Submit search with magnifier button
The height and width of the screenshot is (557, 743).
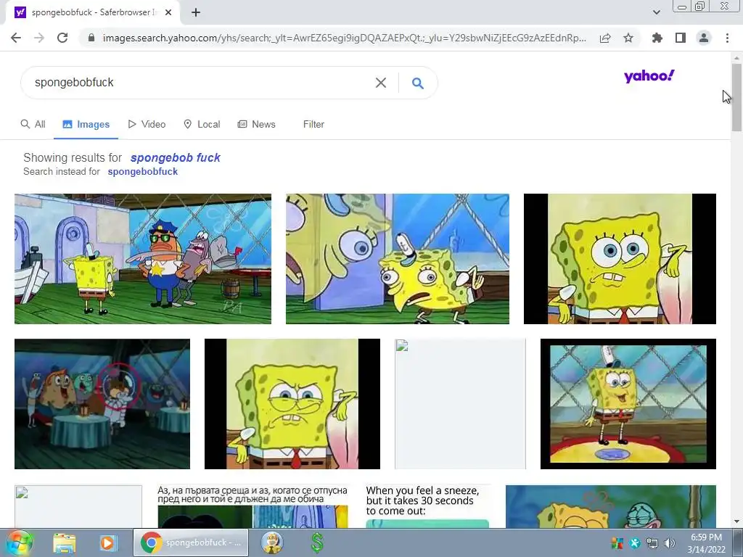[x=417, y=83]
